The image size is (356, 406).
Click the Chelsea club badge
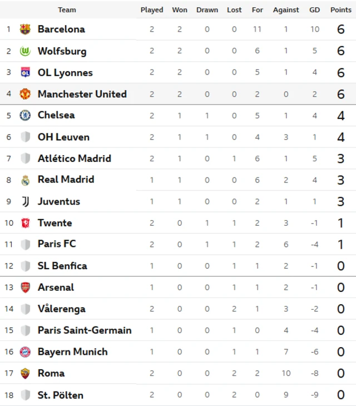point(25,115)
